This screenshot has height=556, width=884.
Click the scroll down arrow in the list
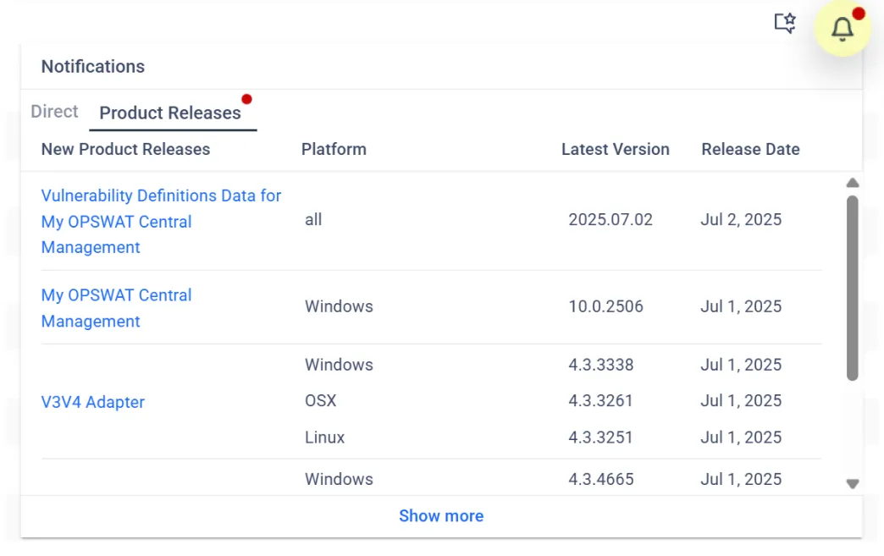[x=853, y=484]
